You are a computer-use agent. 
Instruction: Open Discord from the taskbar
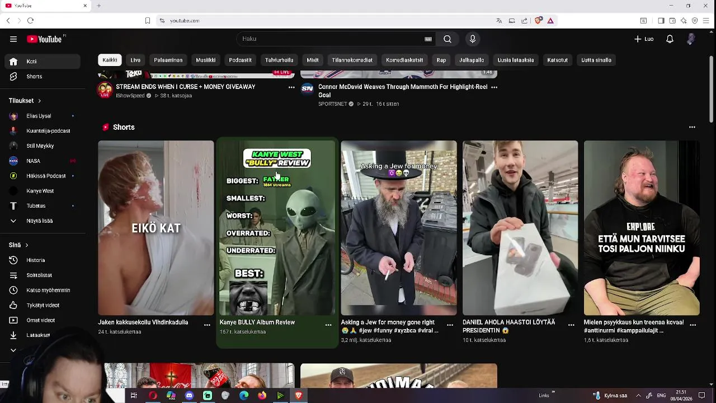tap(189, 396)
